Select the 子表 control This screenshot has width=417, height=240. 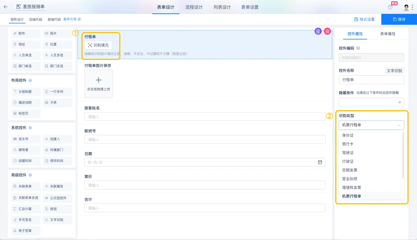[57, 103]
